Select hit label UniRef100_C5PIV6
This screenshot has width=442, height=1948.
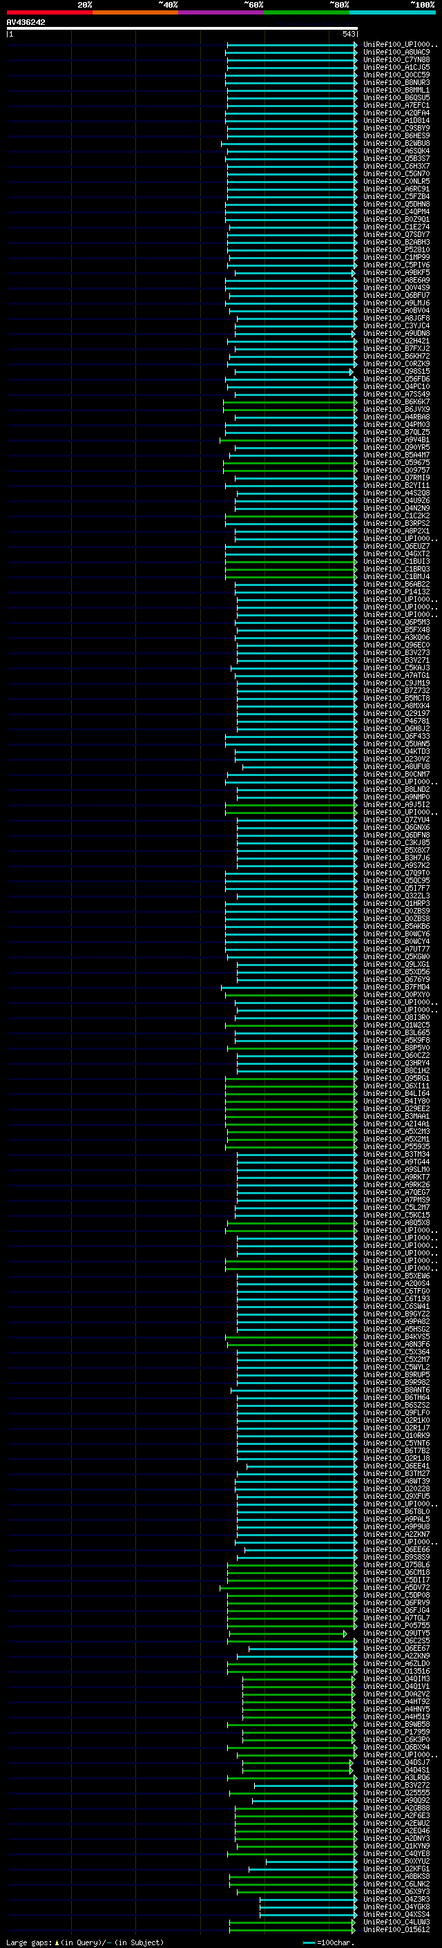(396, 265)
